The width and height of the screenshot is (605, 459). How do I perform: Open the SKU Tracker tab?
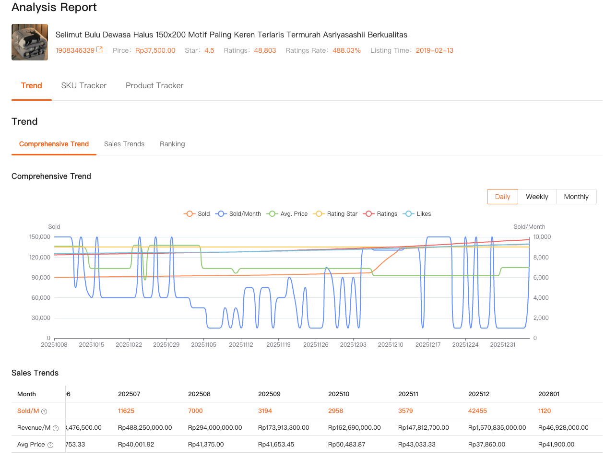84,86
